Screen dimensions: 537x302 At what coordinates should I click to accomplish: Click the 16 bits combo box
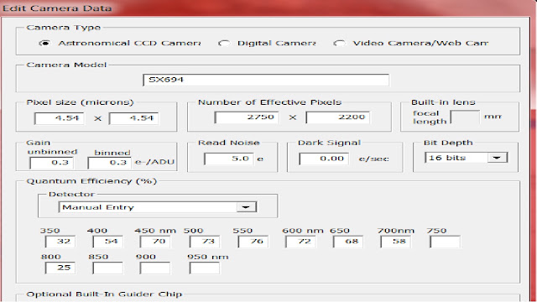pyautogui.click(x=467, y=158)
